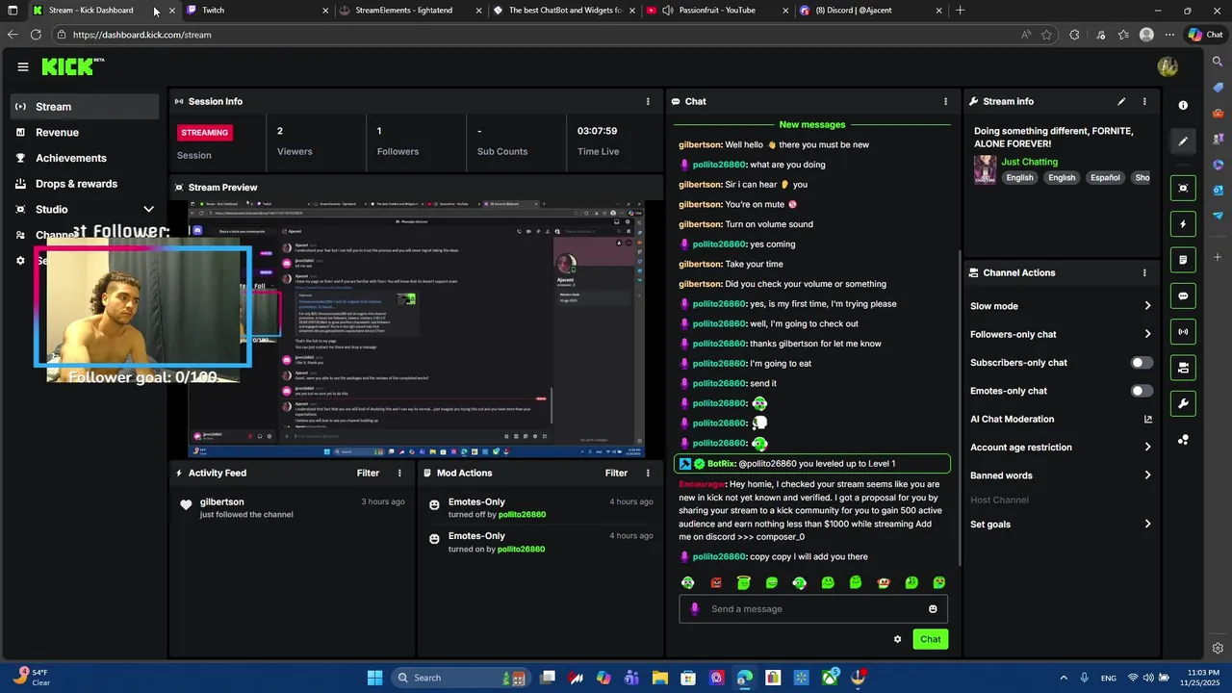Click the stream preview capture icon in right toolbar
1232x693 pixels.
coord(1183,188)
